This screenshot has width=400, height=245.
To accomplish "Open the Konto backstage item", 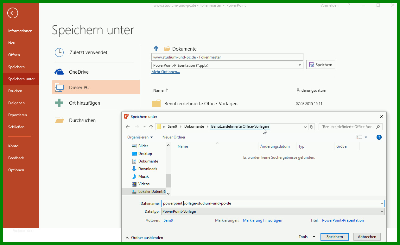I will tap(13, 146).
